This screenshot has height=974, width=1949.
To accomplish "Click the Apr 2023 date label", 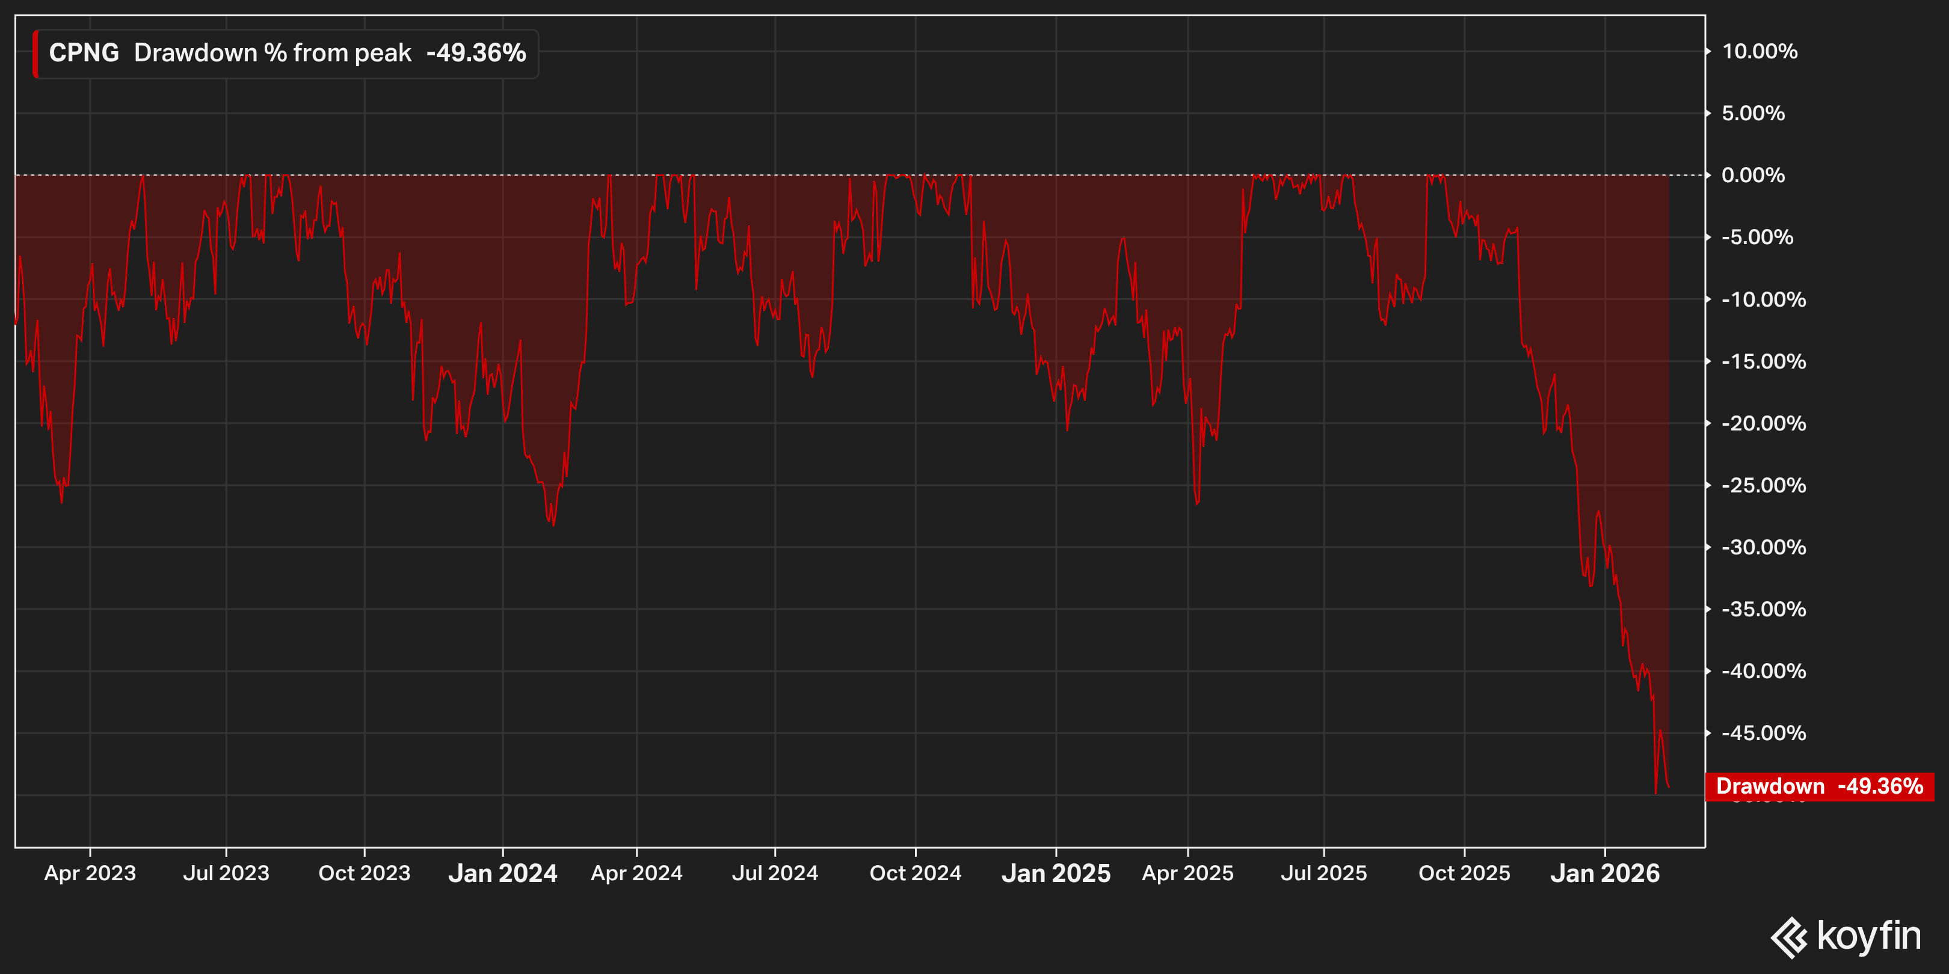I will 90,874.
